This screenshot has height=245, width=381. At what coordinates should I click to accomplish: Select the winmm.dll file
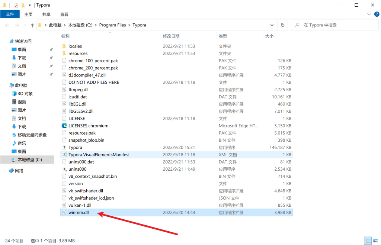coord(79,213)
